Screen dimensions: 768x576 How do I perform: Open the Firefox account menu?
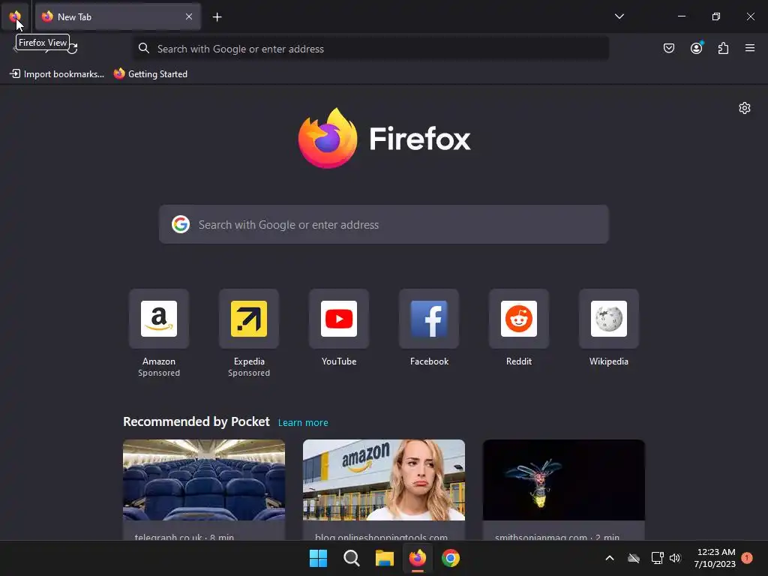click(x=696, y=48)
